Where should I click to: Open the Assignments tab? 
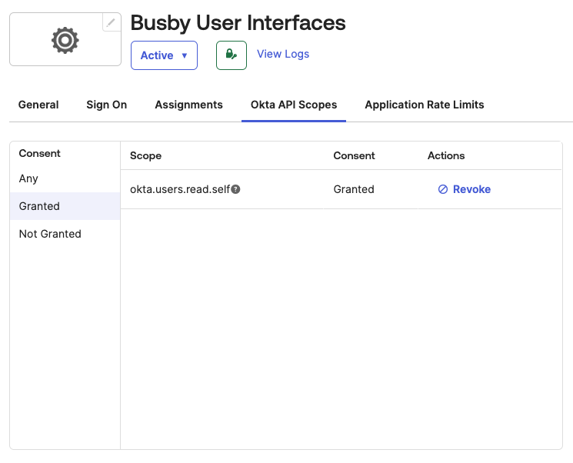click(188, 105)
